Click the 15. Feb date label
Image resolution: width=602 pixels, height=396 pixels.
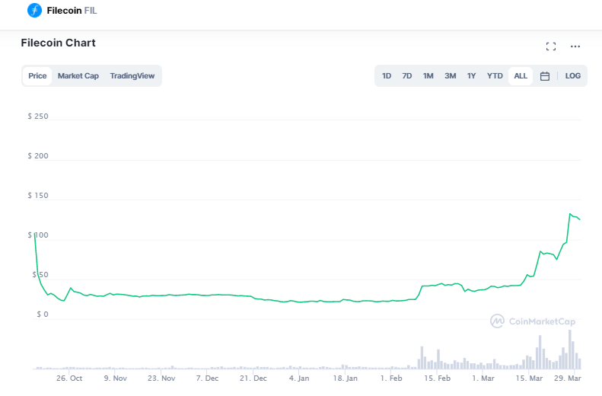[438, 378]
